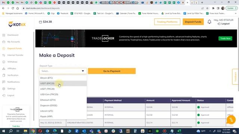Click the Affiliates sidebar icon
Image resolution: width=239 pixels, height=134 pixels.
pyautogui.click(x=4, y=68)
